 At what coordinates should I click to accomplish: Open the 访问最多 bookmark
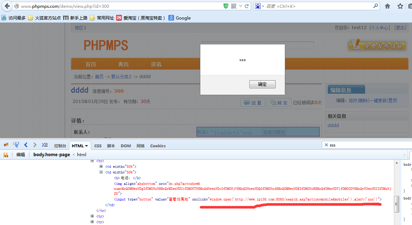click(13, 18)
